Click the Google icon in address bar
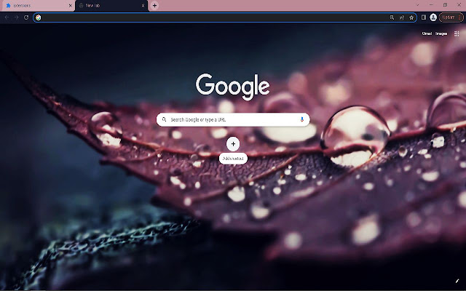This screenshot has height=291, width=466. tap(39, 17)
